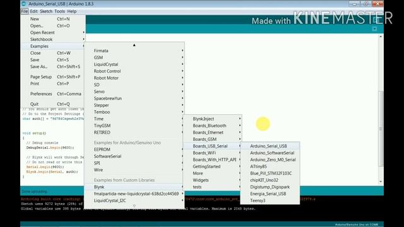Choose Open... from File menu
The height and width of the screenshot is (227, 404).
coord(53,26)
